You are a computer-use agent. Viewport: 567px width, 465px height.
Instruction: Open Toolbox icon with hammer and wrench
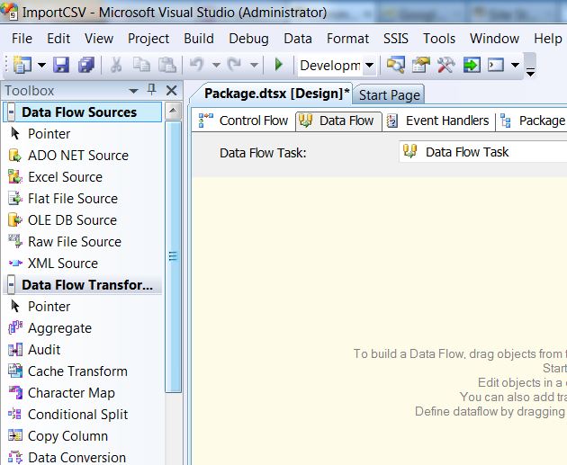coord(445,65)
